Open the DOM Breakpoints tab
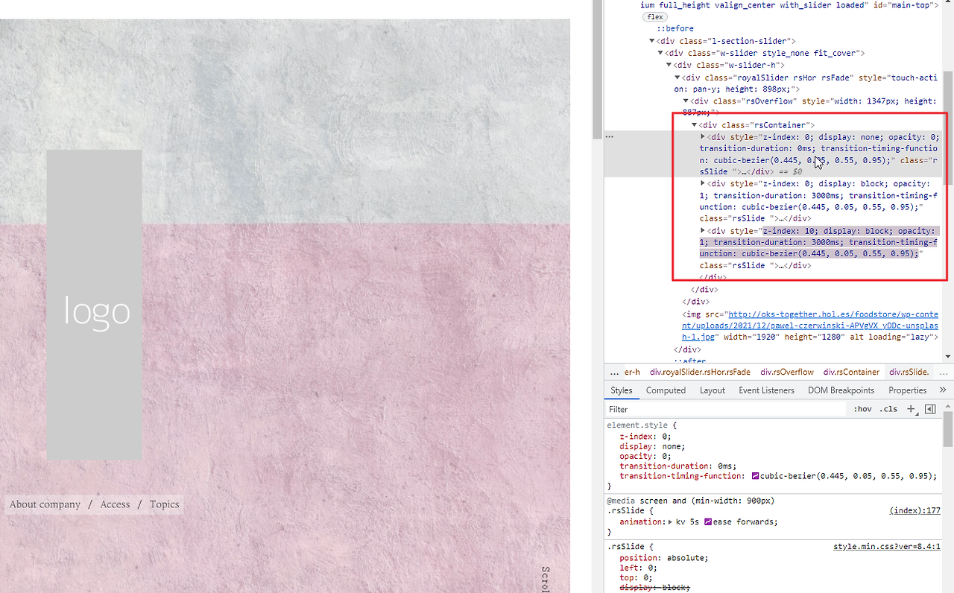954x593 pixels. click(841, 390)
